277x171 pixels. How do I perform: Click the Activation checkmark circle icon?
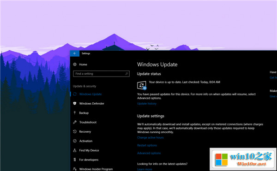pyautogui.click(x=75, y=141)
